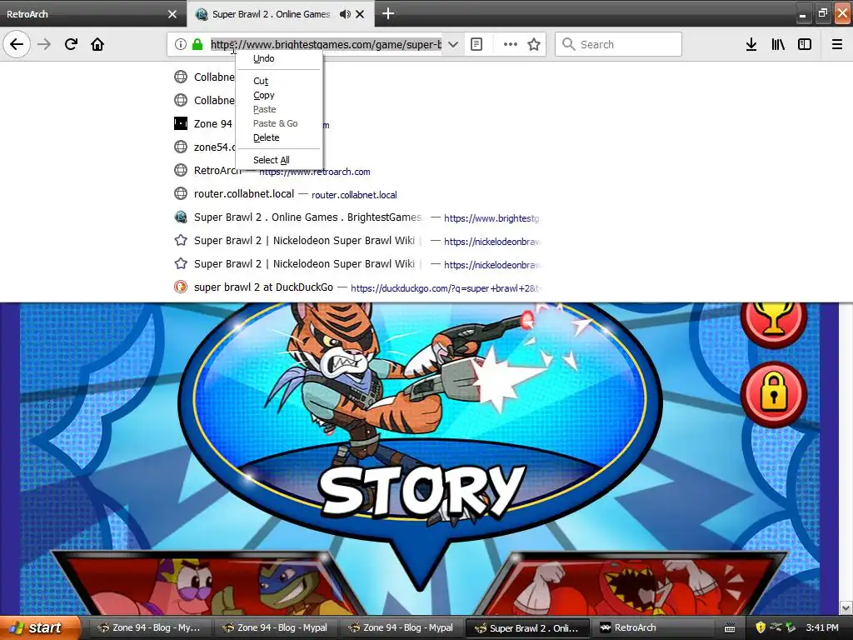Open the hamburger application menu

click(837, 44)
